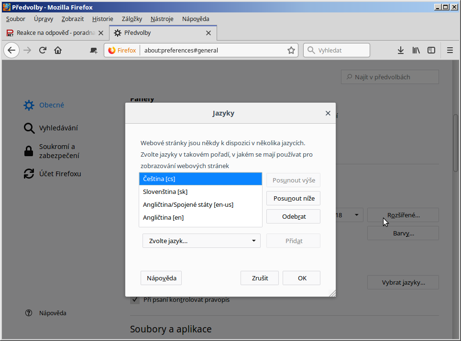Confirm the dialog with OK
Viewport: 461px width, 341px height.
302,278
